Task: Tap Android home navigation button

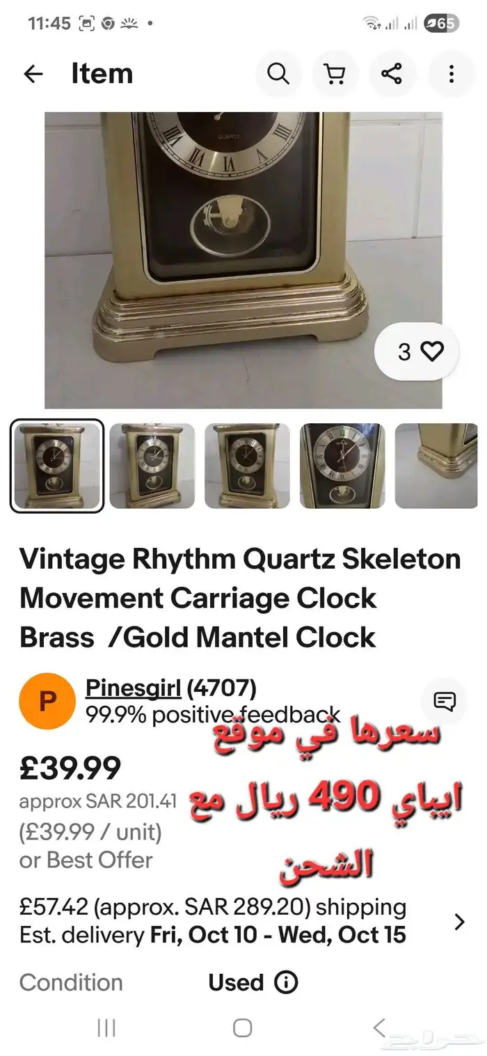Action: click(242, 1027)
